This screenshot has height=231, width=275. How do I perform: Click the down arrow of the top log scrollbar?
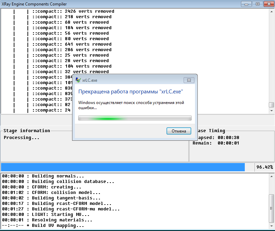(272, 111)
